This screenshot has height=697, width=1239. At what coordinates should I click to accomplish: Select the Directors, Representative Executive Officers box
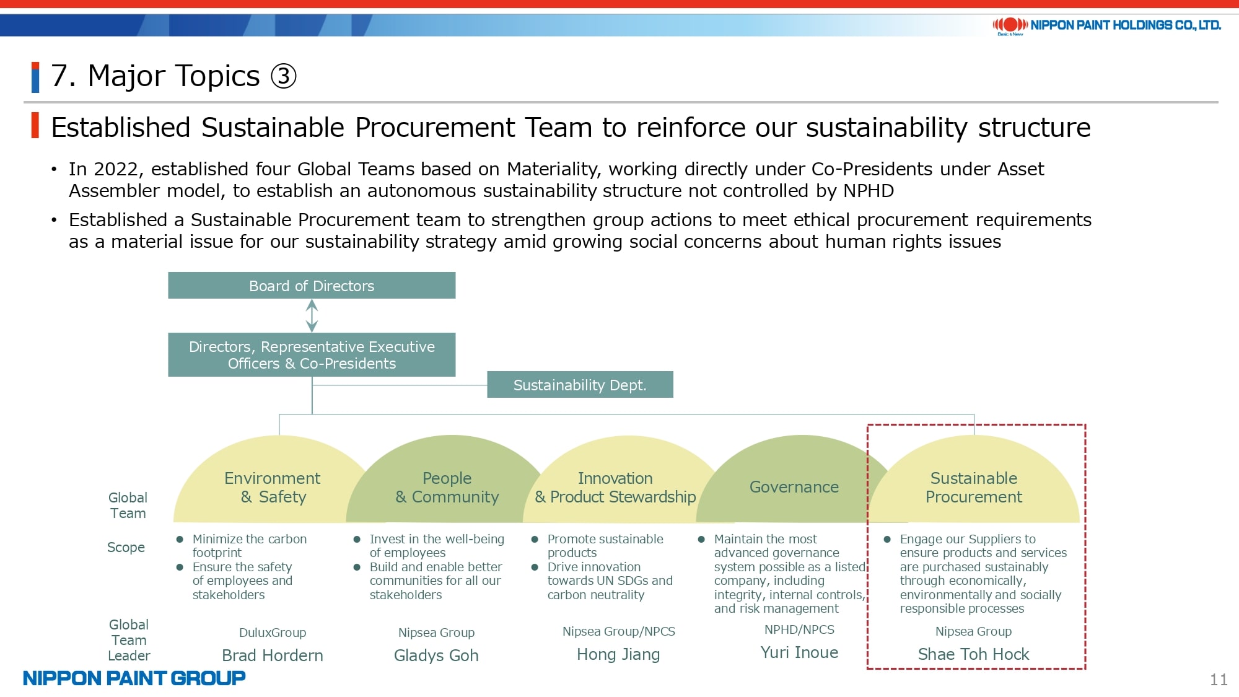click(312, 355)
